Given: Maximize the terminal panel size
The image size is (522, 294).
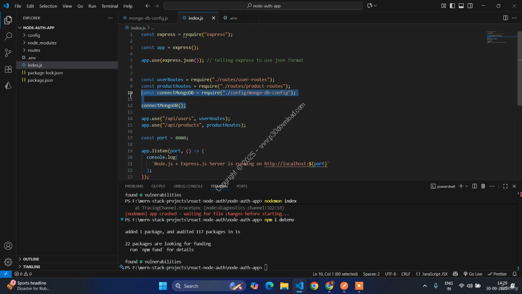Looking at the screenshot, I should click(505, 186).
